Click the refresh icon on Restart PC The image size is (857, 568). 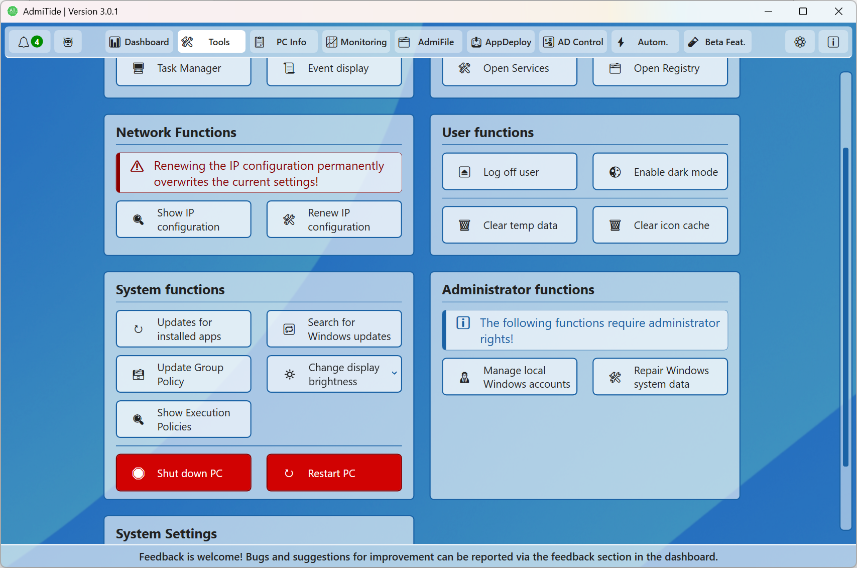click(289, 473)
